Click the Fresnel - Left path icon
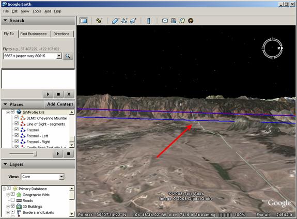The width and height of the screenshot is (297, 219). point(23,136)
